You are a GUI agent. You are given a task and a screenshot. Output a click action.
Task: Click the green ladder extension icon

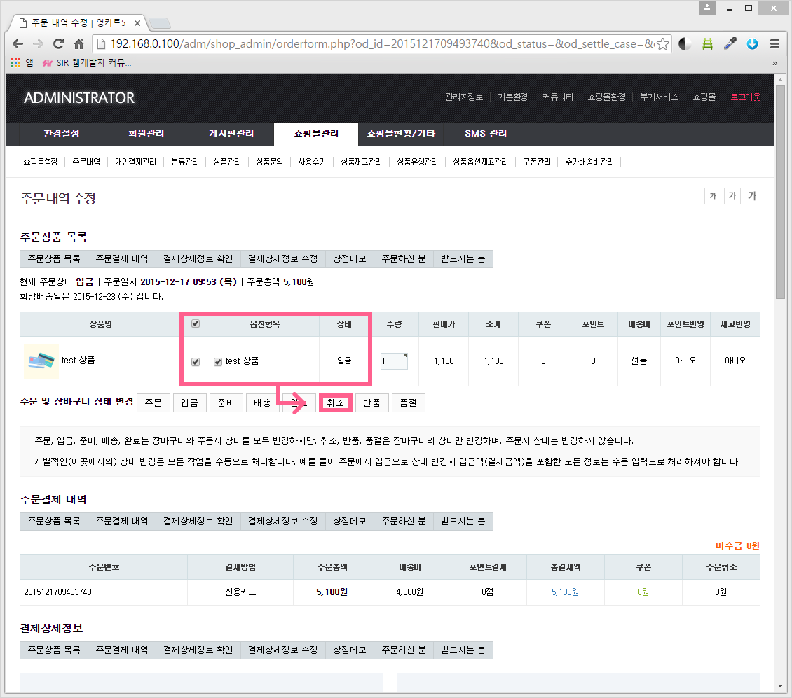click(708, 44)
